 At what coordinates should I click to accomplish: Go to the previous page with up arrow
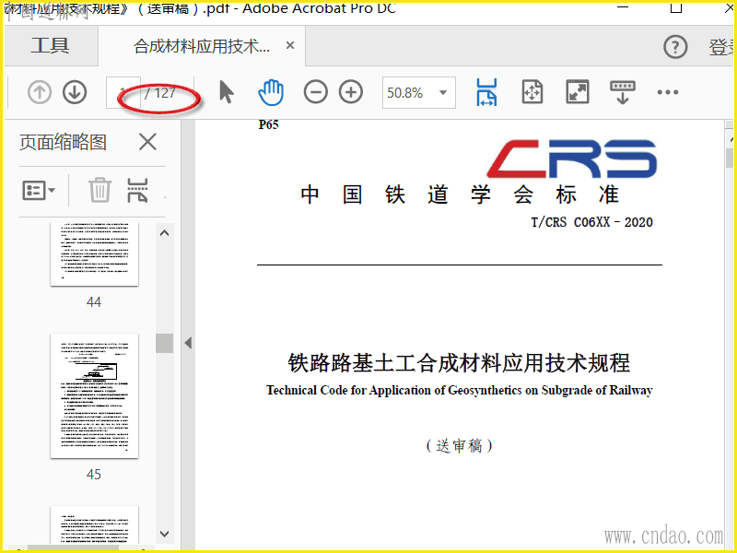(x=40, y=92)
